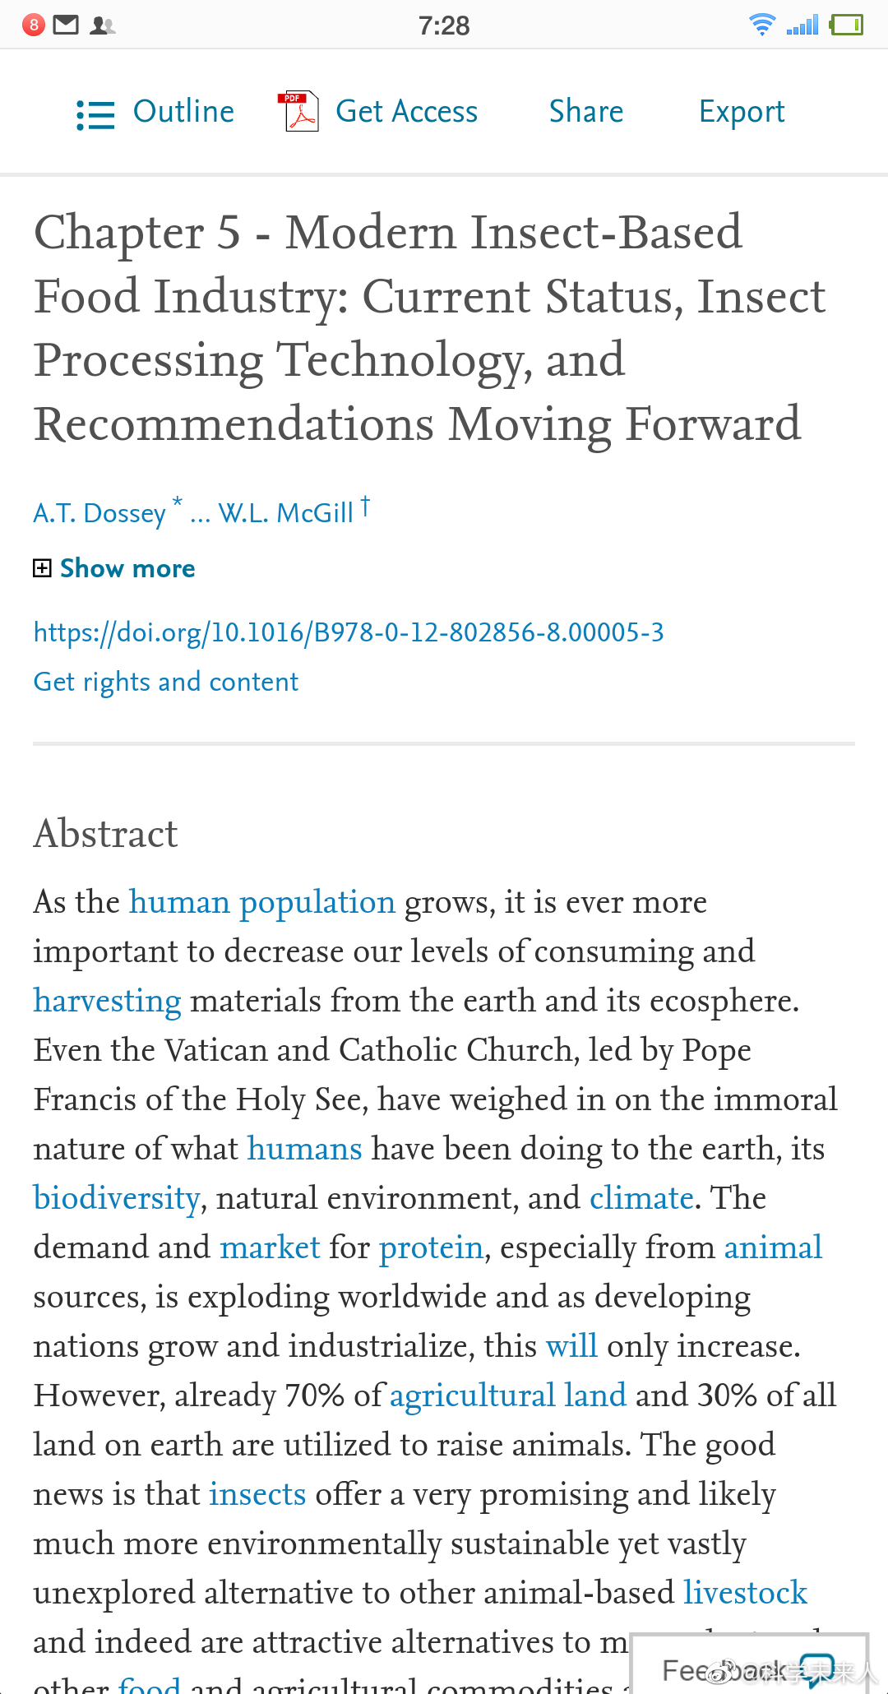Open the Outline menu
Screen dimensions: 888x1694
(x=183, y=112)
